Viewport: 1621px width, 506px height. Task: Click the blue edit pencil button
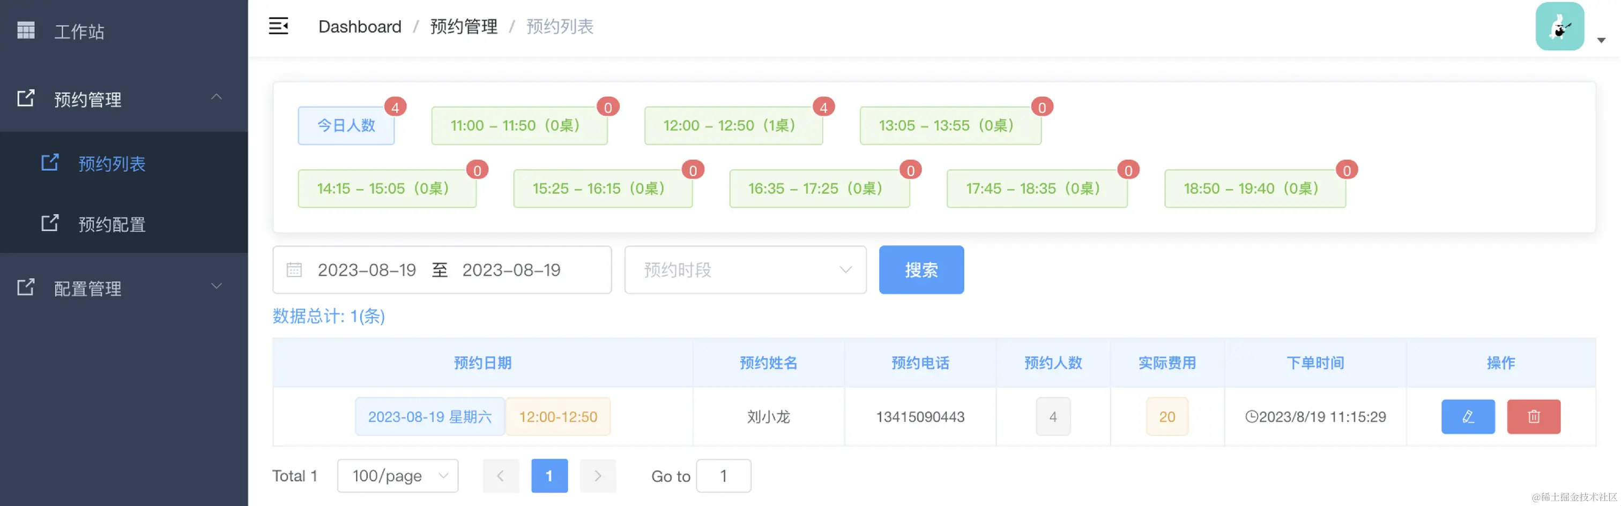[1468, 416]
